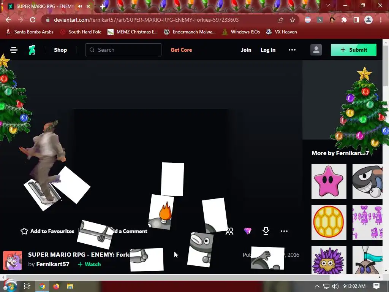Image resolution: width=389 pixels, height=292 pixels.
Task: Click the Join button
Action: click(246, 50)
